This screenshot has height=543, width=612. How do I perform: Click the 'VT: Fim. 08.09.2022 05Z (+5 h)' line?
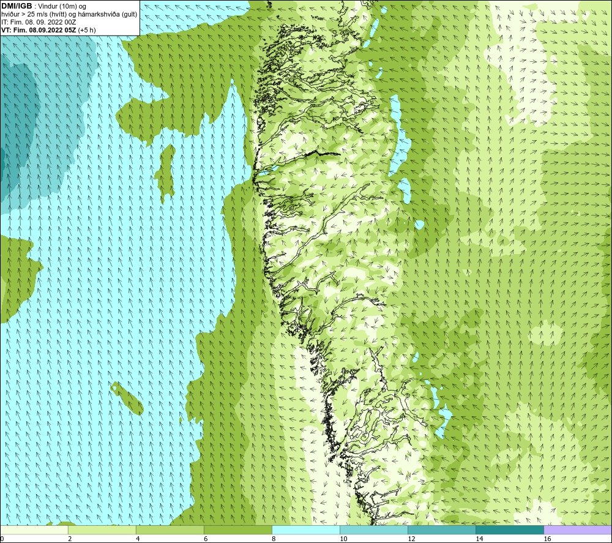pos(48,30)
